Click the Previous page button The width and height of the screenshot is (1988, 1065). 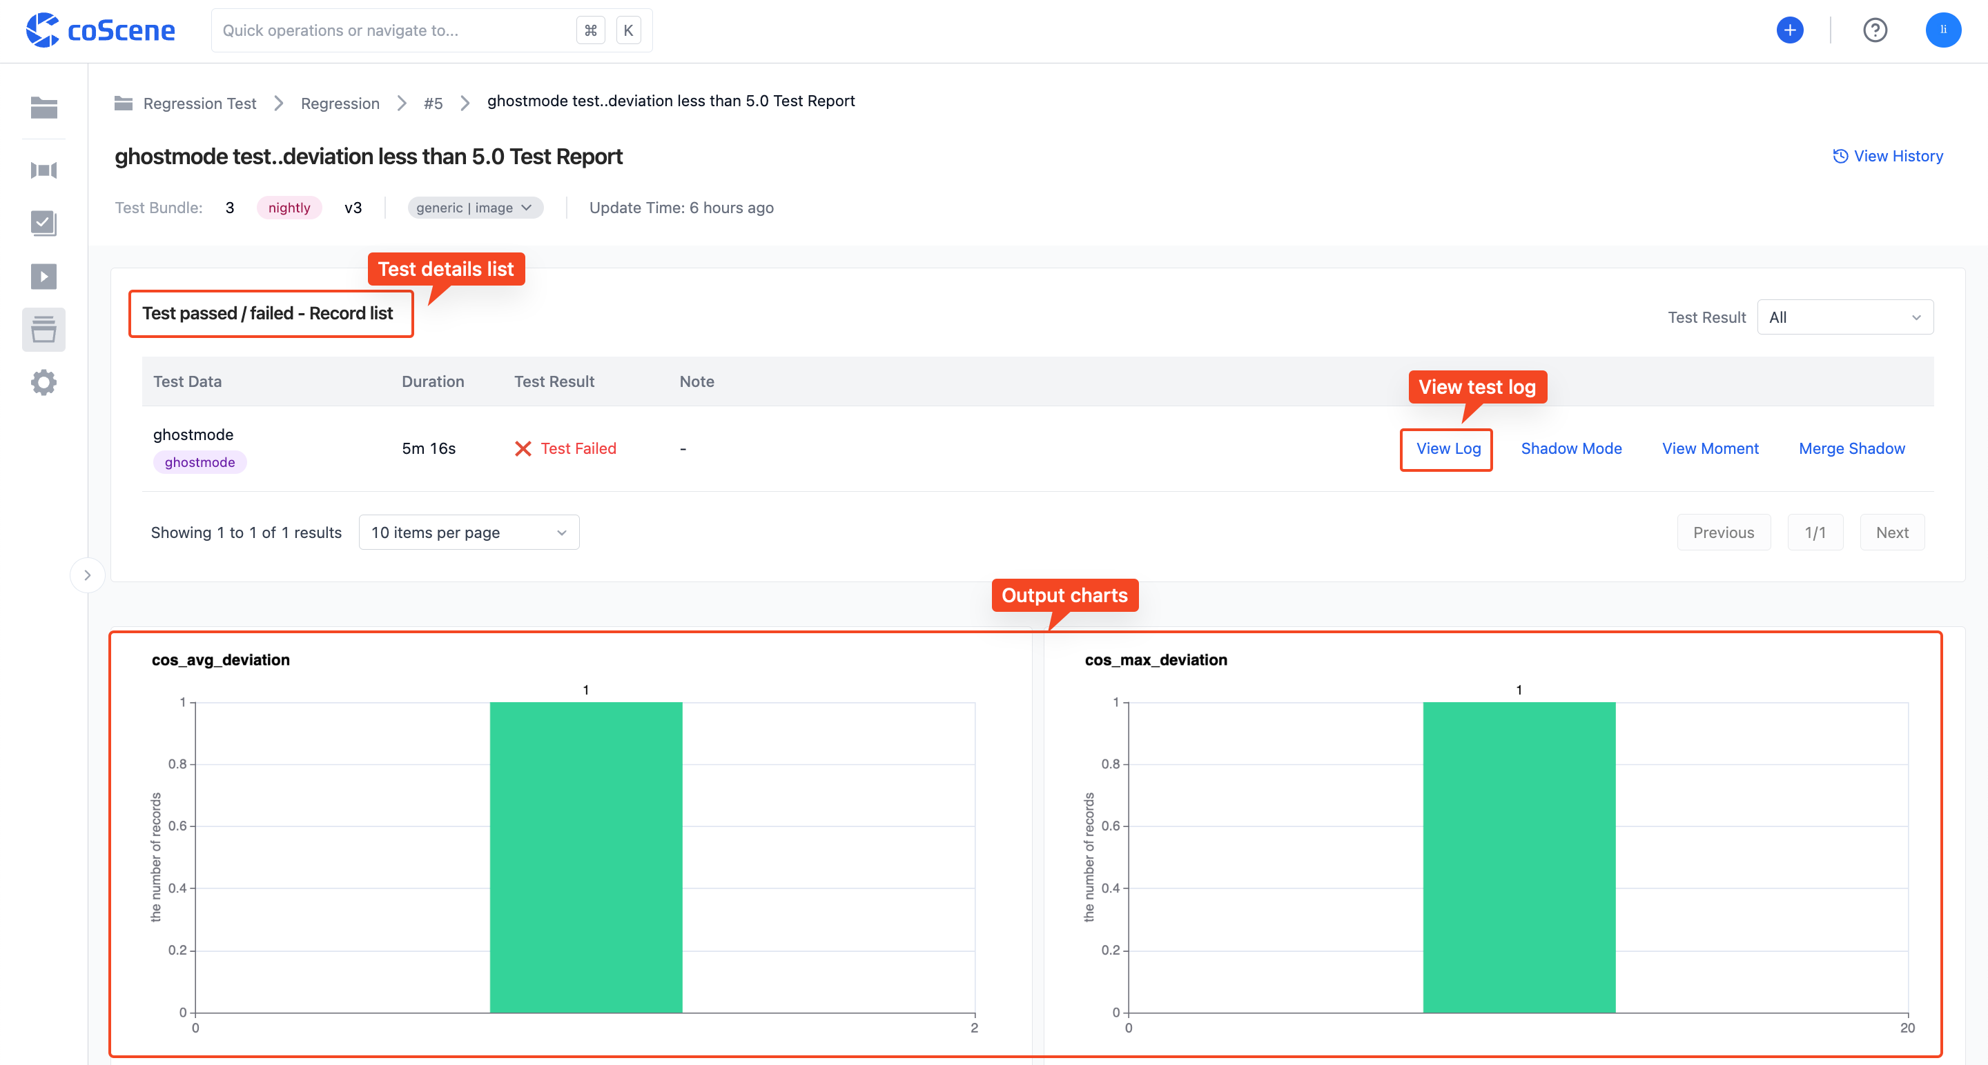(x=1724, y=532)
